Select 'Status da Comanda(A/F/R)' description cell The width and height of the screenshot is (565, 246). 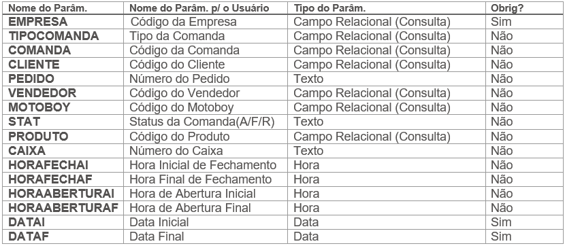(202, 122)
